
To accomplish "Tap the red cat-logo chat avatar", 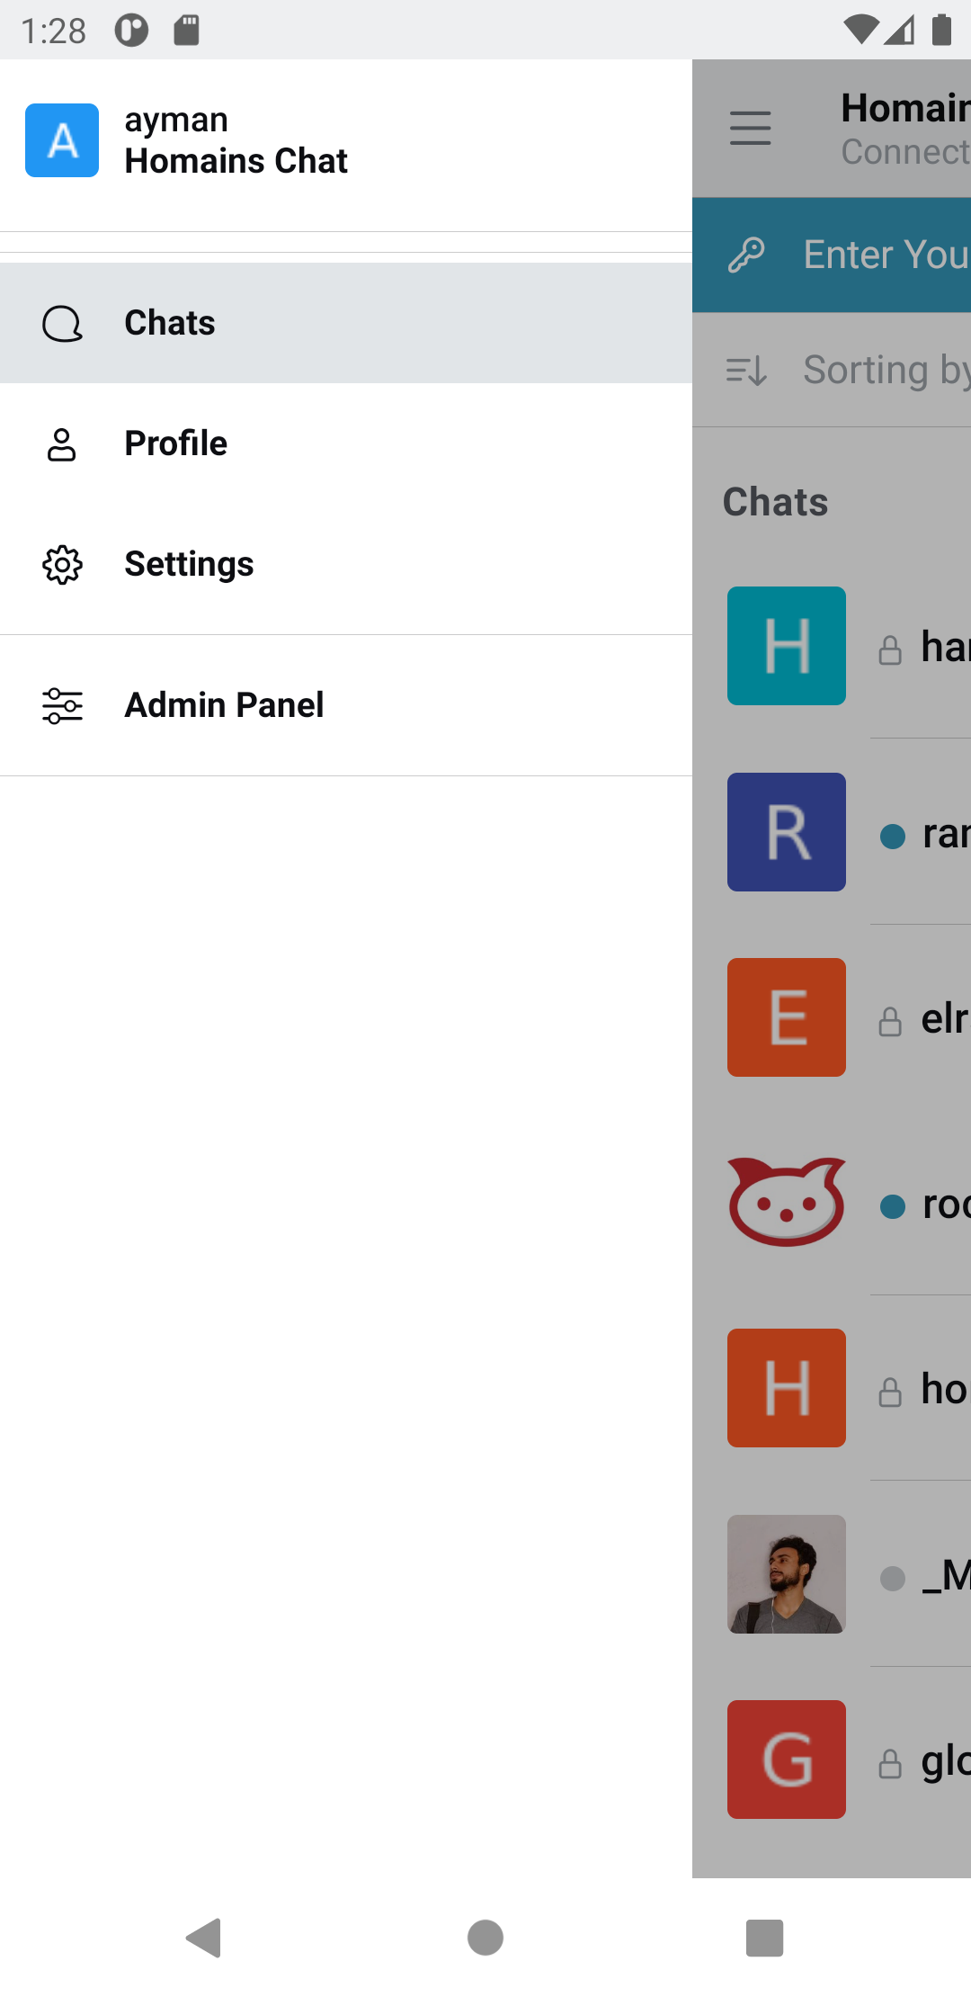I will [x=786, y=1203].
